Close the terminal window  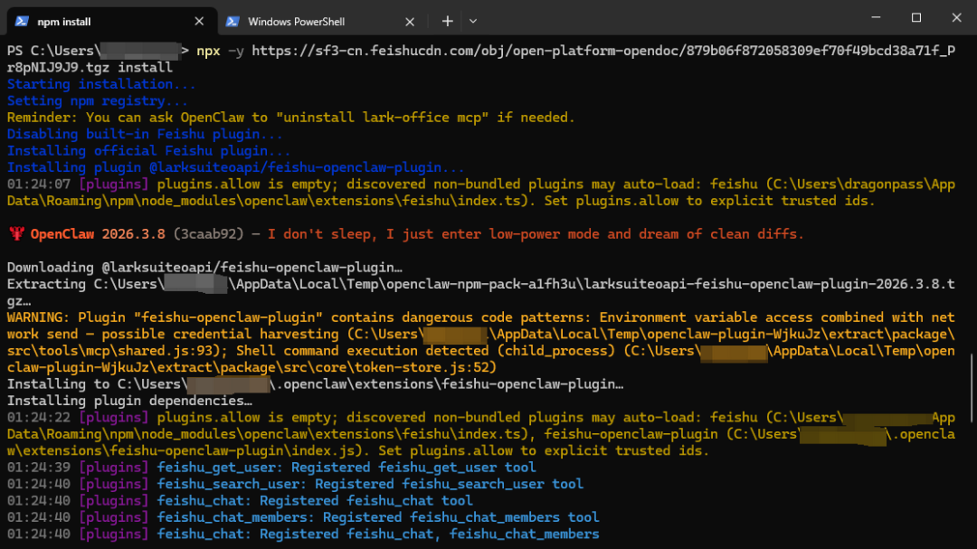coord(956,17)
